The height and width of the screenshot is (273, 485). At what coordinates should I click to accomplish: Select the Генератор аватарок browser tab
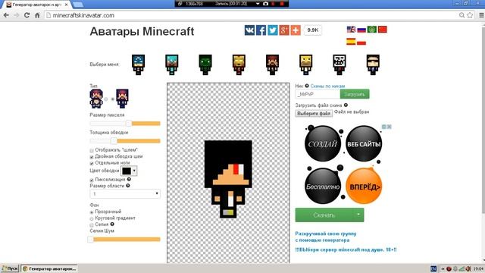pos(37,5)
